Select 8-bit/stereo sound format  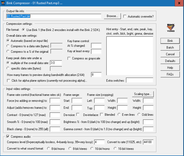(x=70, y=149)
